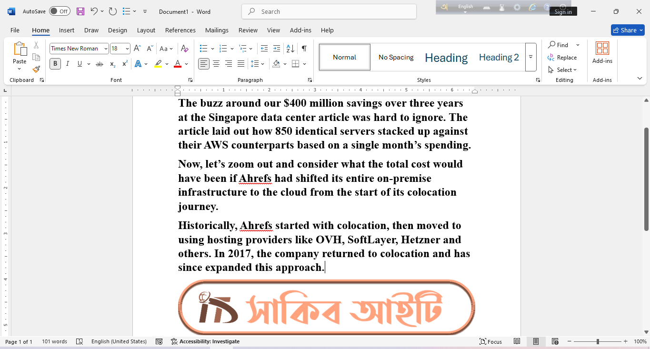650x349 pixels.
Task: Toggle off Bold formatting
Action: (55, 63)
